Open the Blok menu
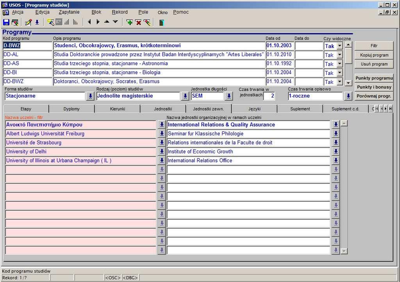Image resolution: width=400 pixels, height=282 pixels. (96, 12)
